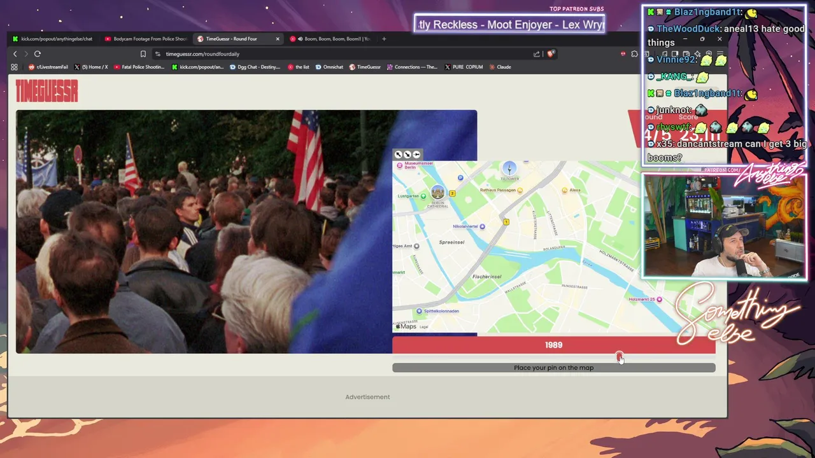Open the Omnichat bookmark
The height and width of the screenshot is (458, 815).
(x=330, y=67)
